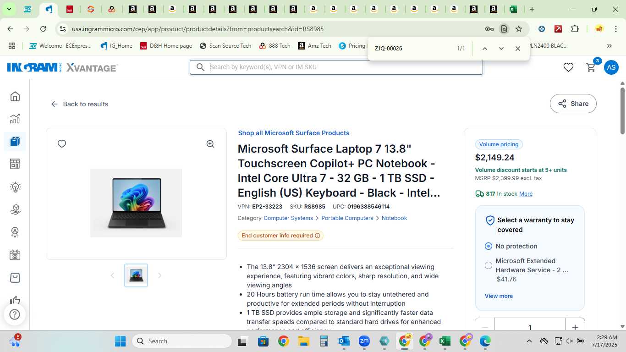Show previous product thumbnail arrow

click(x=112, y=275)
